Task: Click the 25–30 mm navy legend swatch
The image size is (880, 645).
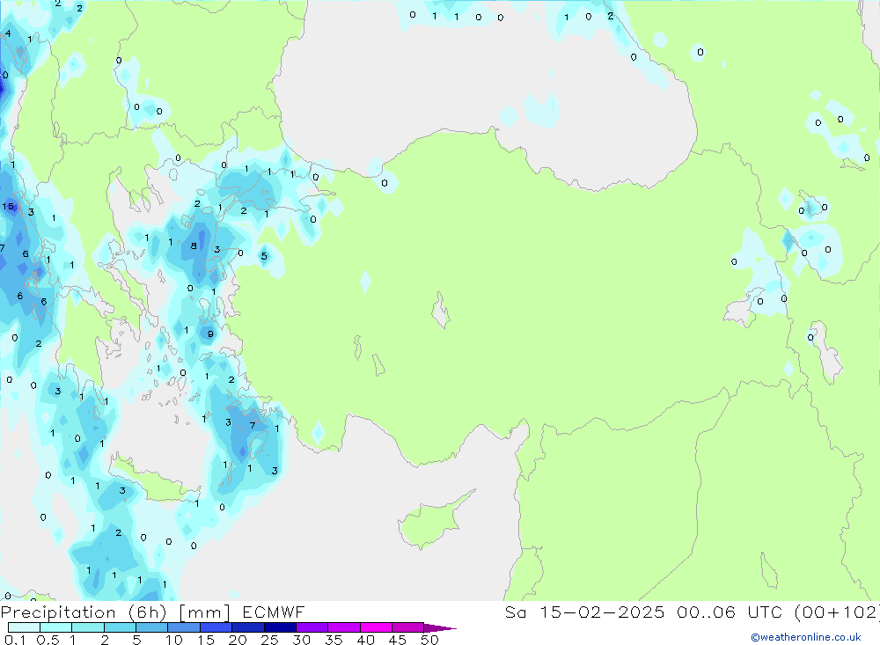Action: click(280, 627)
